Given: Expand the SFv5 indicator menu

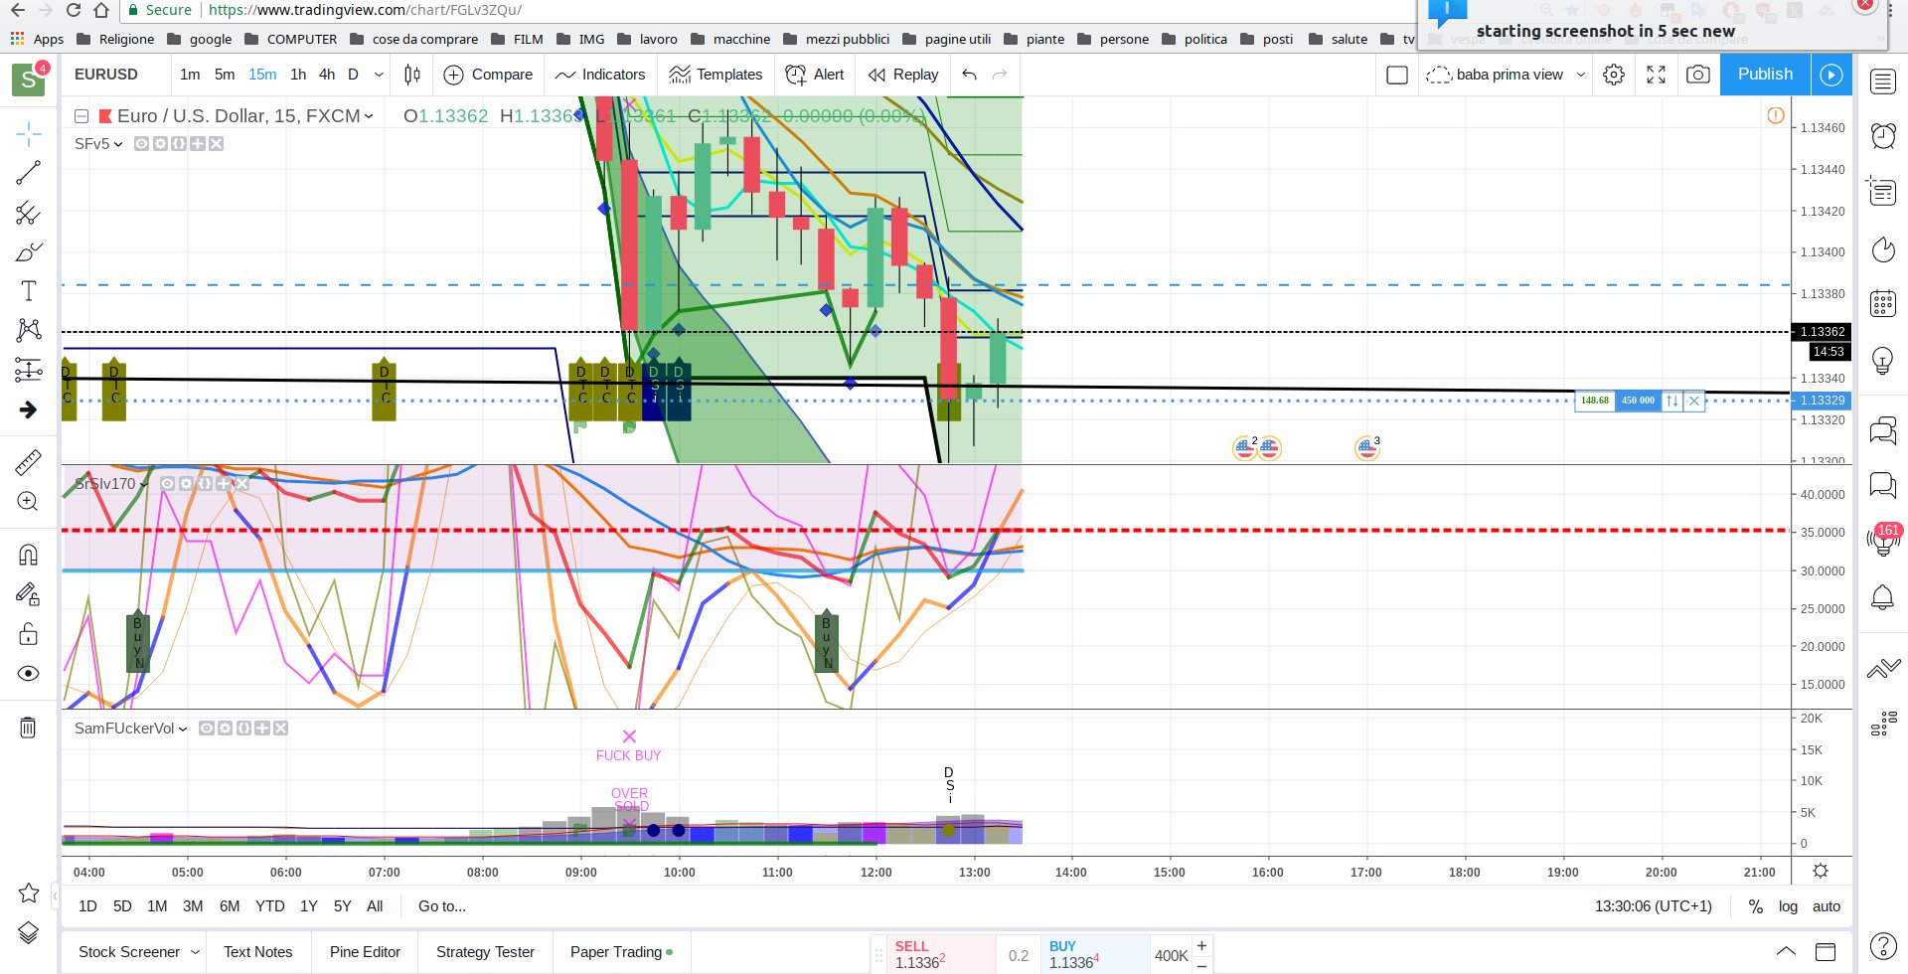Looking at the screenshot, I should point(118,144).
